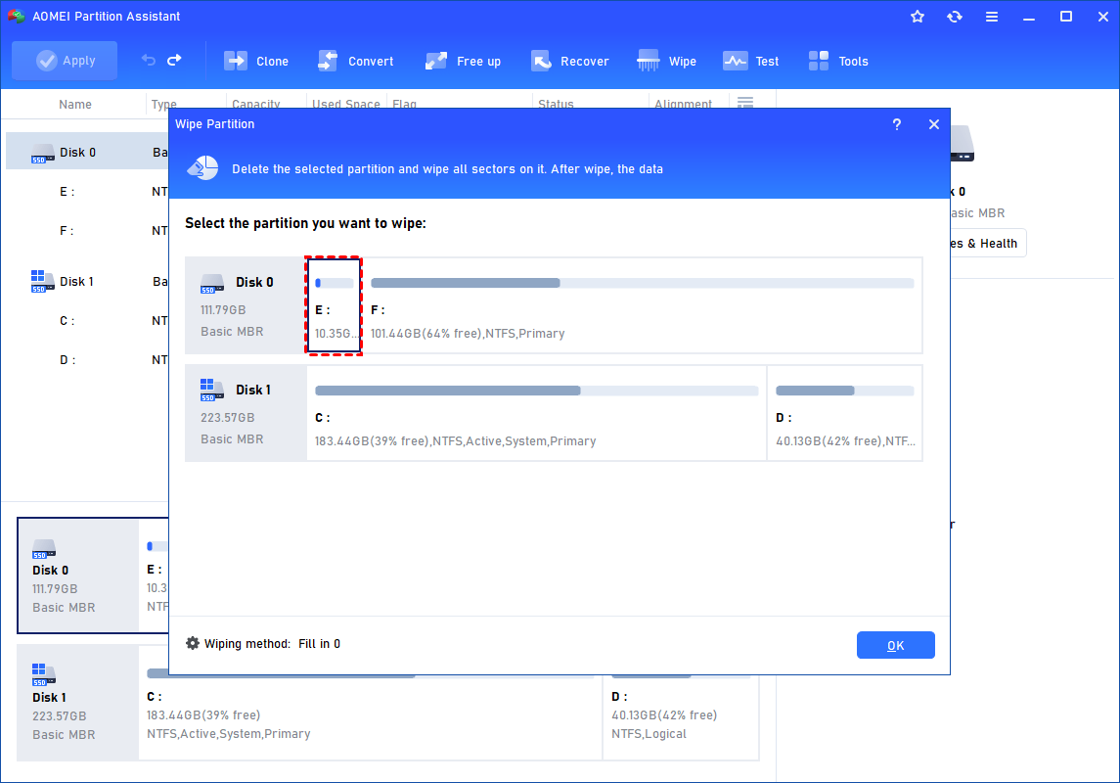The height and width of the screenshot is (783, 1120).
Task: Redo the pending operation
Action: click(174, 61)
